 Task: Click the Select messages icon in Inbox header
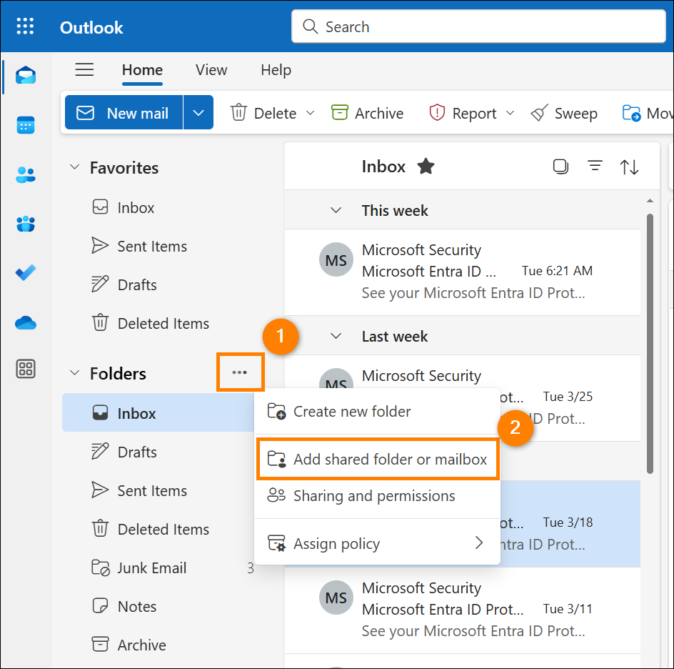coord(560,166)
